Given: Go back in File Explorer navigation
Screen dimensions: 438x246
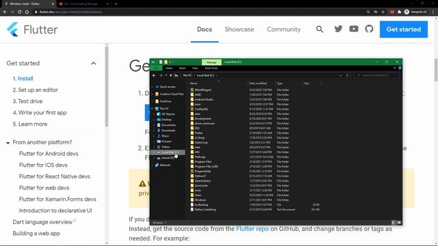Looking at the screenshot, I should click(154, 75).
